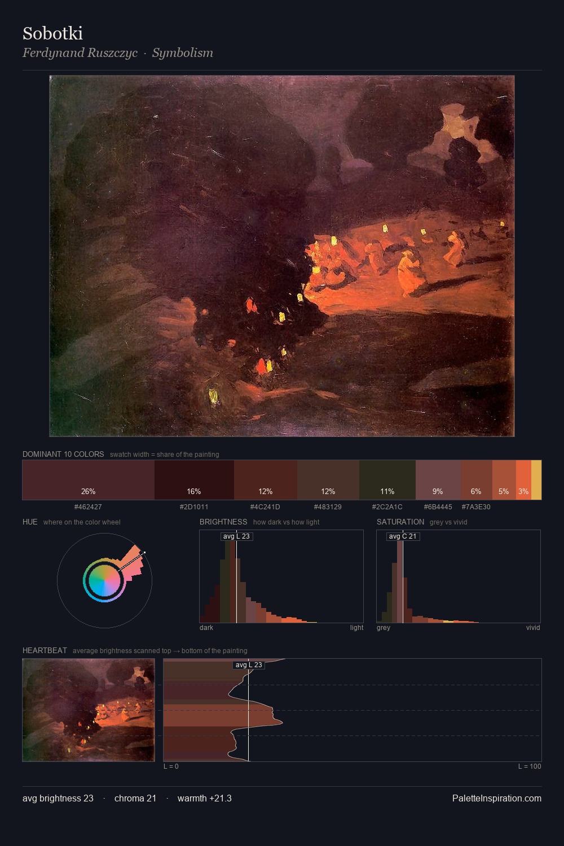The width and height of the screenshot is (564, 846).
Task: Select the 16% swatch #2D1011
Action: click(x=194, y=480)
